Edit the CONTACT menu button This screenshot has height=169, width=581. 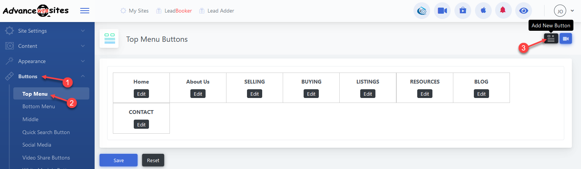[141, 125]
